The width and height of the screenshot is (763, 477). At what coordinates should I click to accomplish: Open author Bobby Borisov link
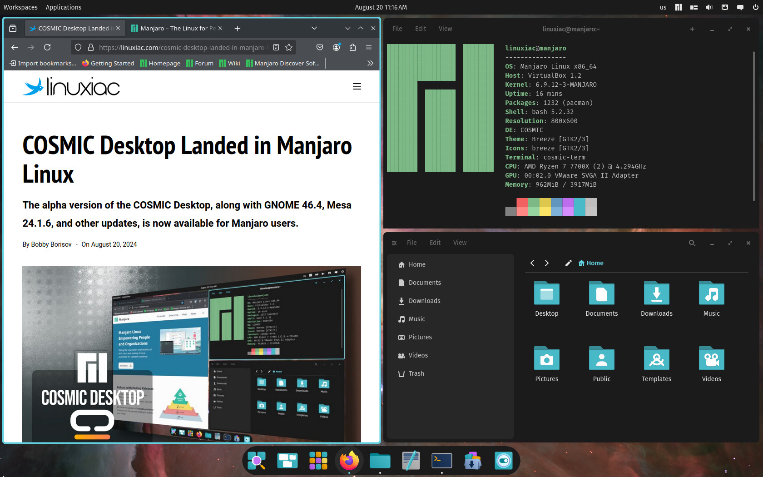(x=51, y=244)
